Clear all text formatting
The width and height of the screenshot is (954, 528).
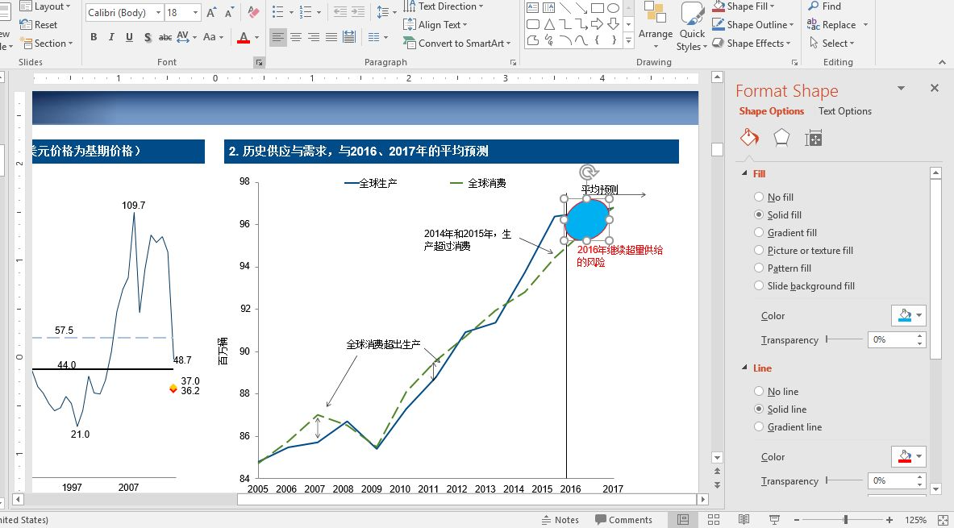(254, 12)
